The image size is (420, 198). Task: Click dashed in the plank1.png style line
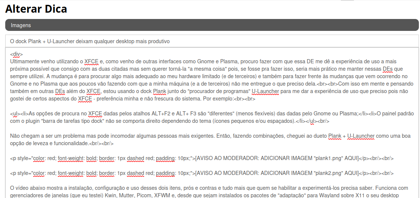[136, 158]
